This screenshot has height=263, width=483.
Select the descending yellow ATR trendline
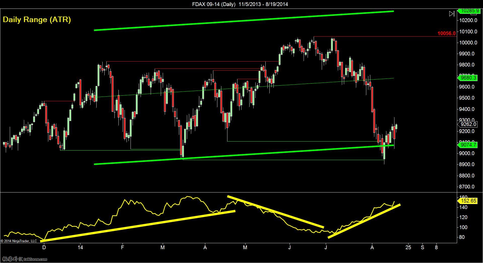point(275,212)
